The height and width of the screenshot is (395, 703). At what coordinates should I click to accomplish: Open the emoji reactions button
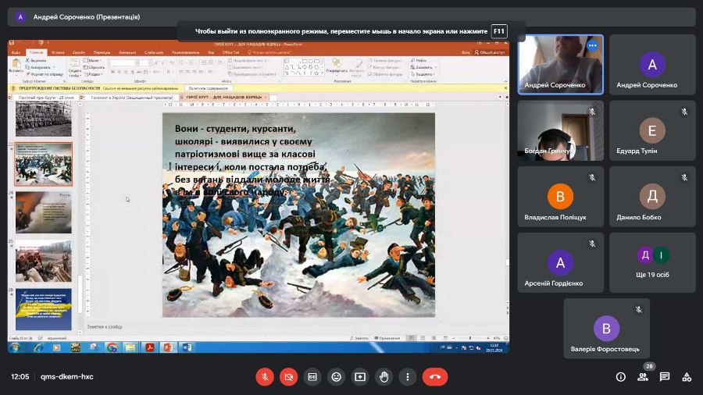[336, 376]
